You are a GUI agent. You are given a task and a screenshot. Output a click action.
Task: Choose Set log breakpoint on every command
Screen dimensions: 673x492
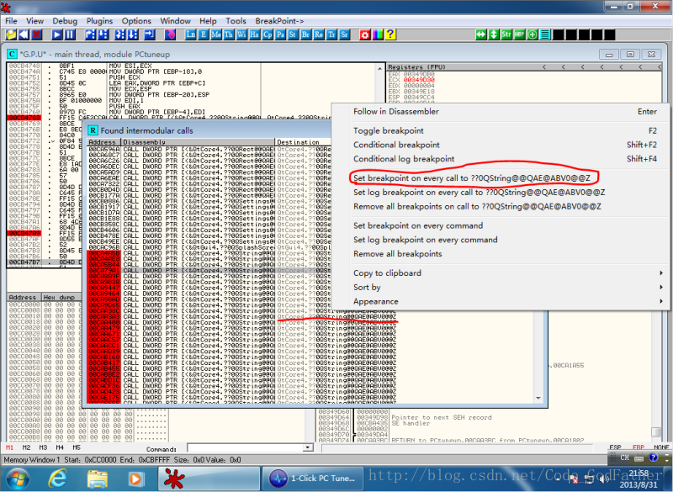click(x=500, y=240)
